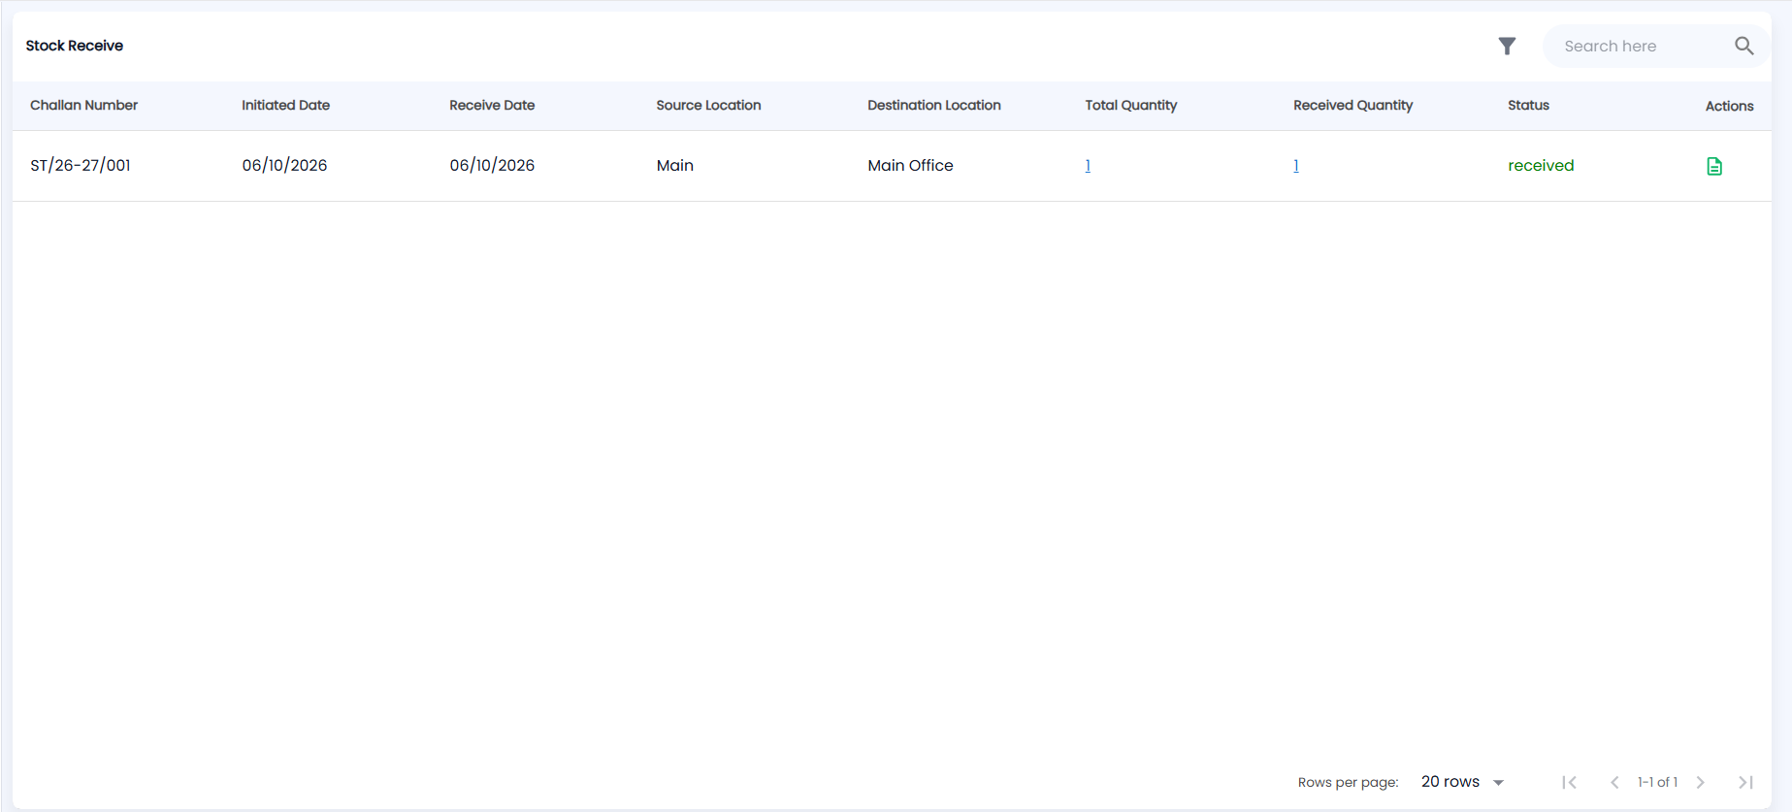View document for challan ST/26-27/001
This screenshot has width=1792, height=812.
click(x=1714, y=166)
